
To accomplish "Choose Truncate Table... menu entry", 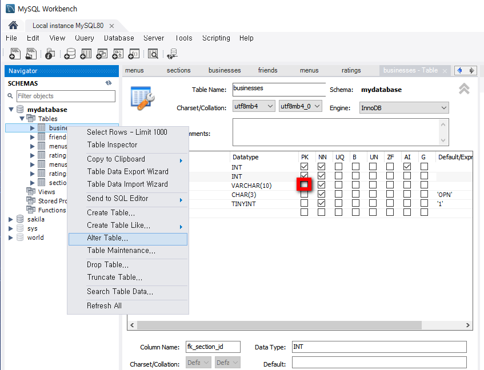I will 128,277.
